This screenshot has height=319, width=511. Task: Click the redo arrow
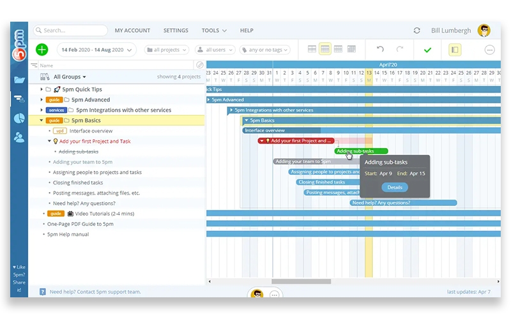400,49
